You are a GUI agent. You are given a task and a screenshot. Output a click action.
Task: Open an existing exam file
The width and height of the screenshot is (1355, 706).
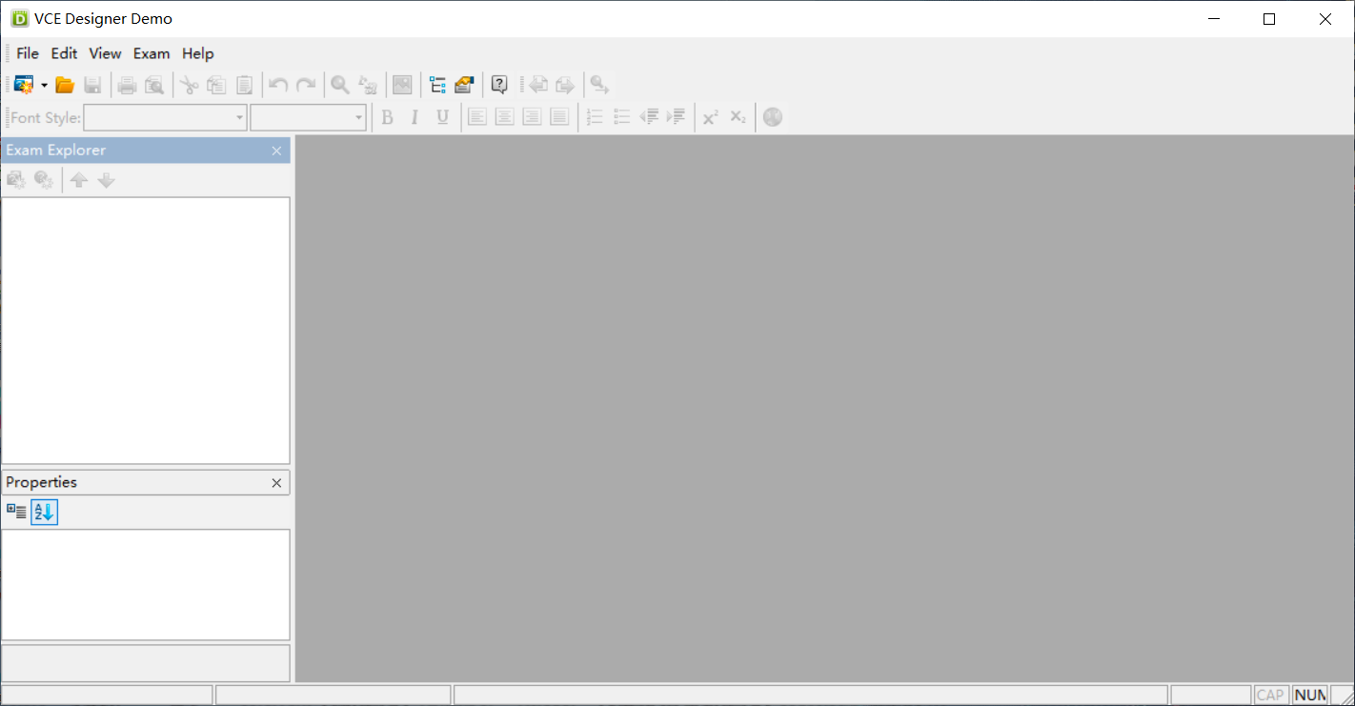(64, 84)
